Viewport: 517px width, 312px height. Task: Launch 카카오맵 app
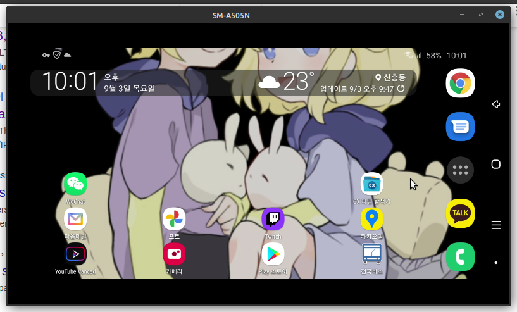tap(372, 219)
